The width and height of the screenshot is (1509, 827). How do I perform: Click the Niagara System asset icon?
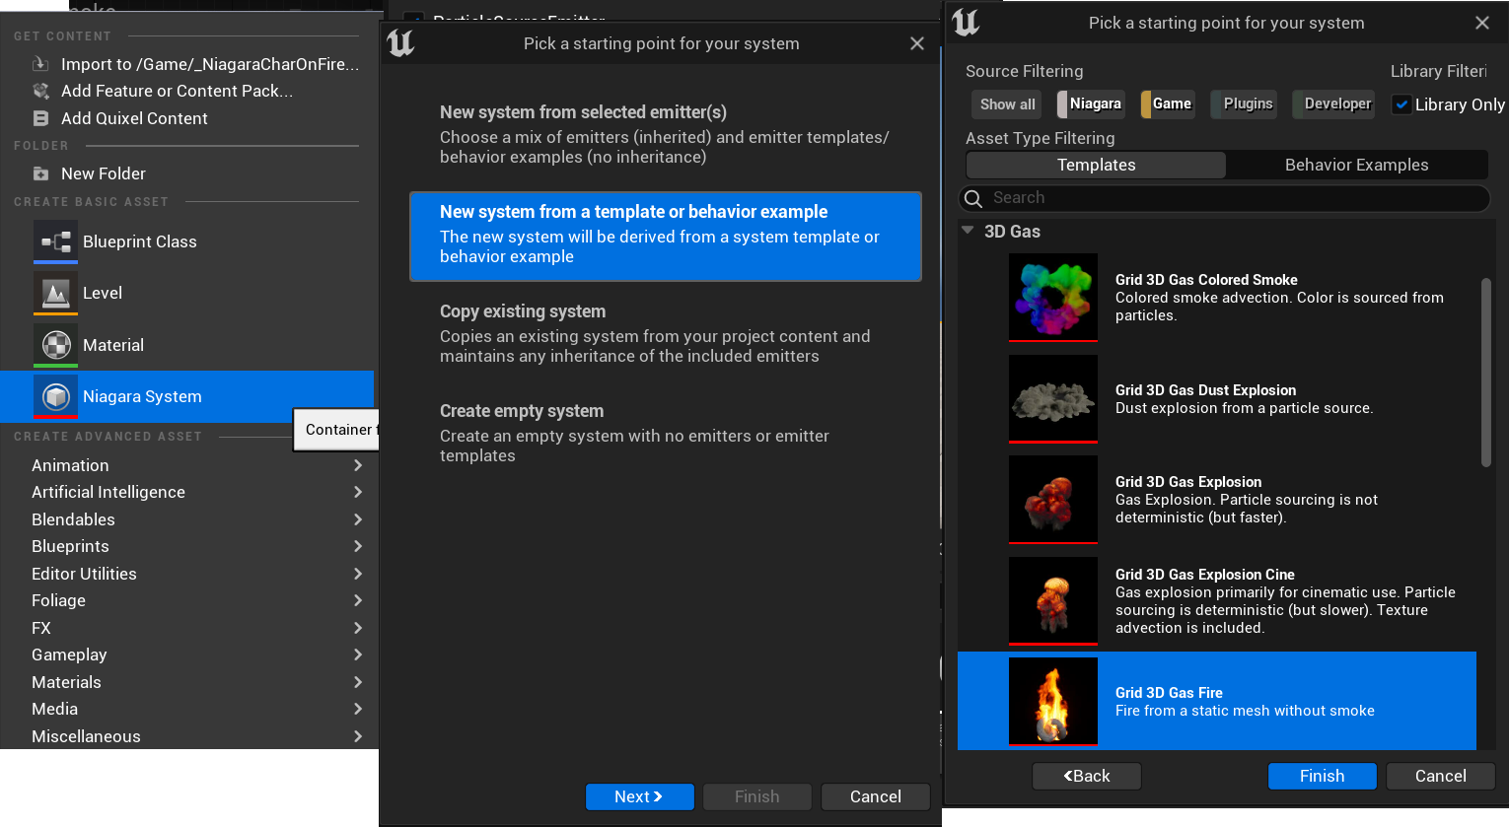(55, 396)
